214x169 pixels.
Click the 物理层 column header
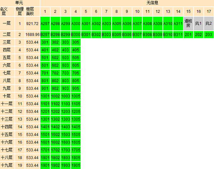point(20,11)
